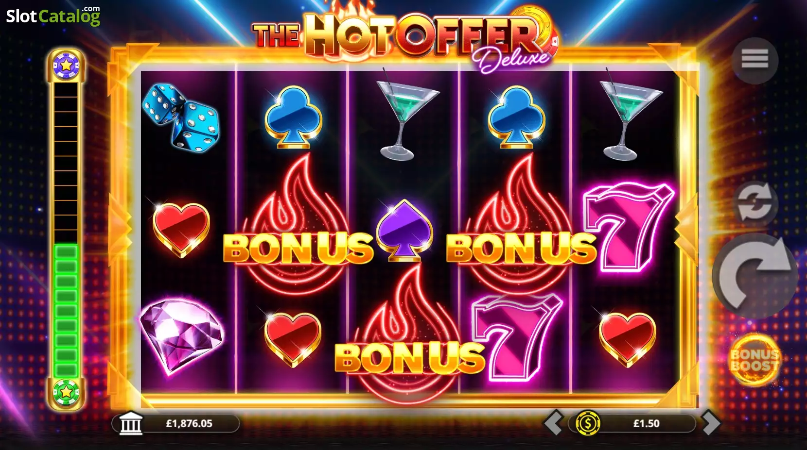Click the purple star chip atop the meter

pos(66,65)
